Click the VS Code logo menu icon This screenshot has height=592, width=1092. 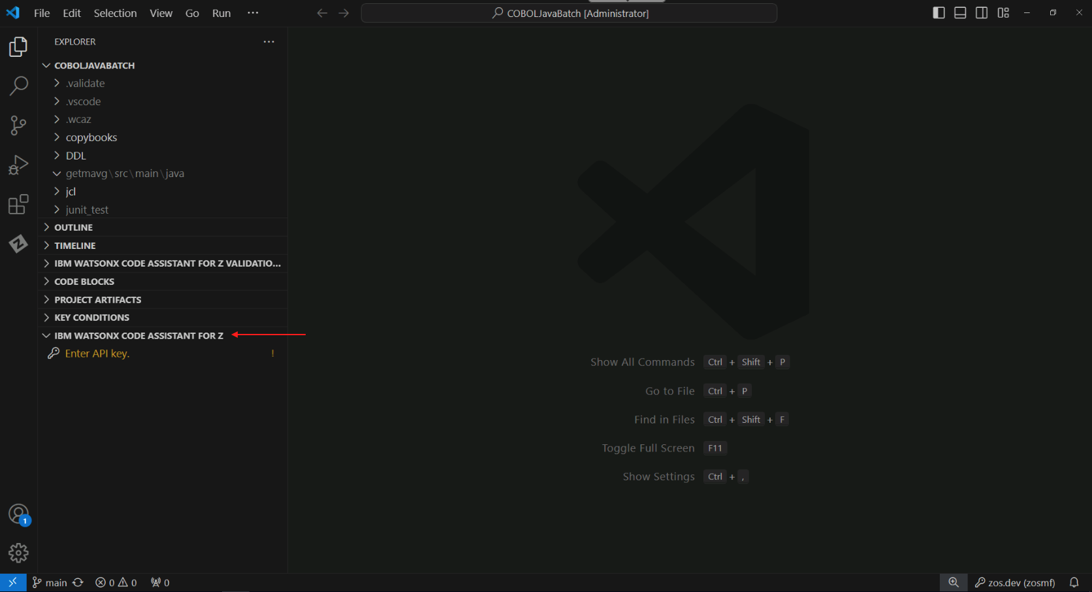[x=13, y=13]
